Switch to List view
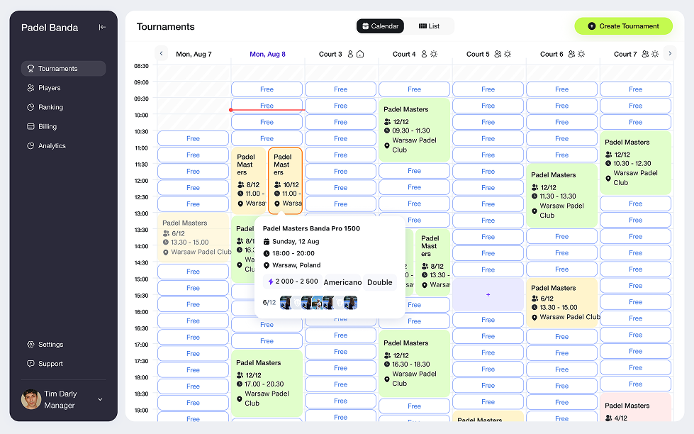This screenshot has height=434, width=694. (430, 26)
